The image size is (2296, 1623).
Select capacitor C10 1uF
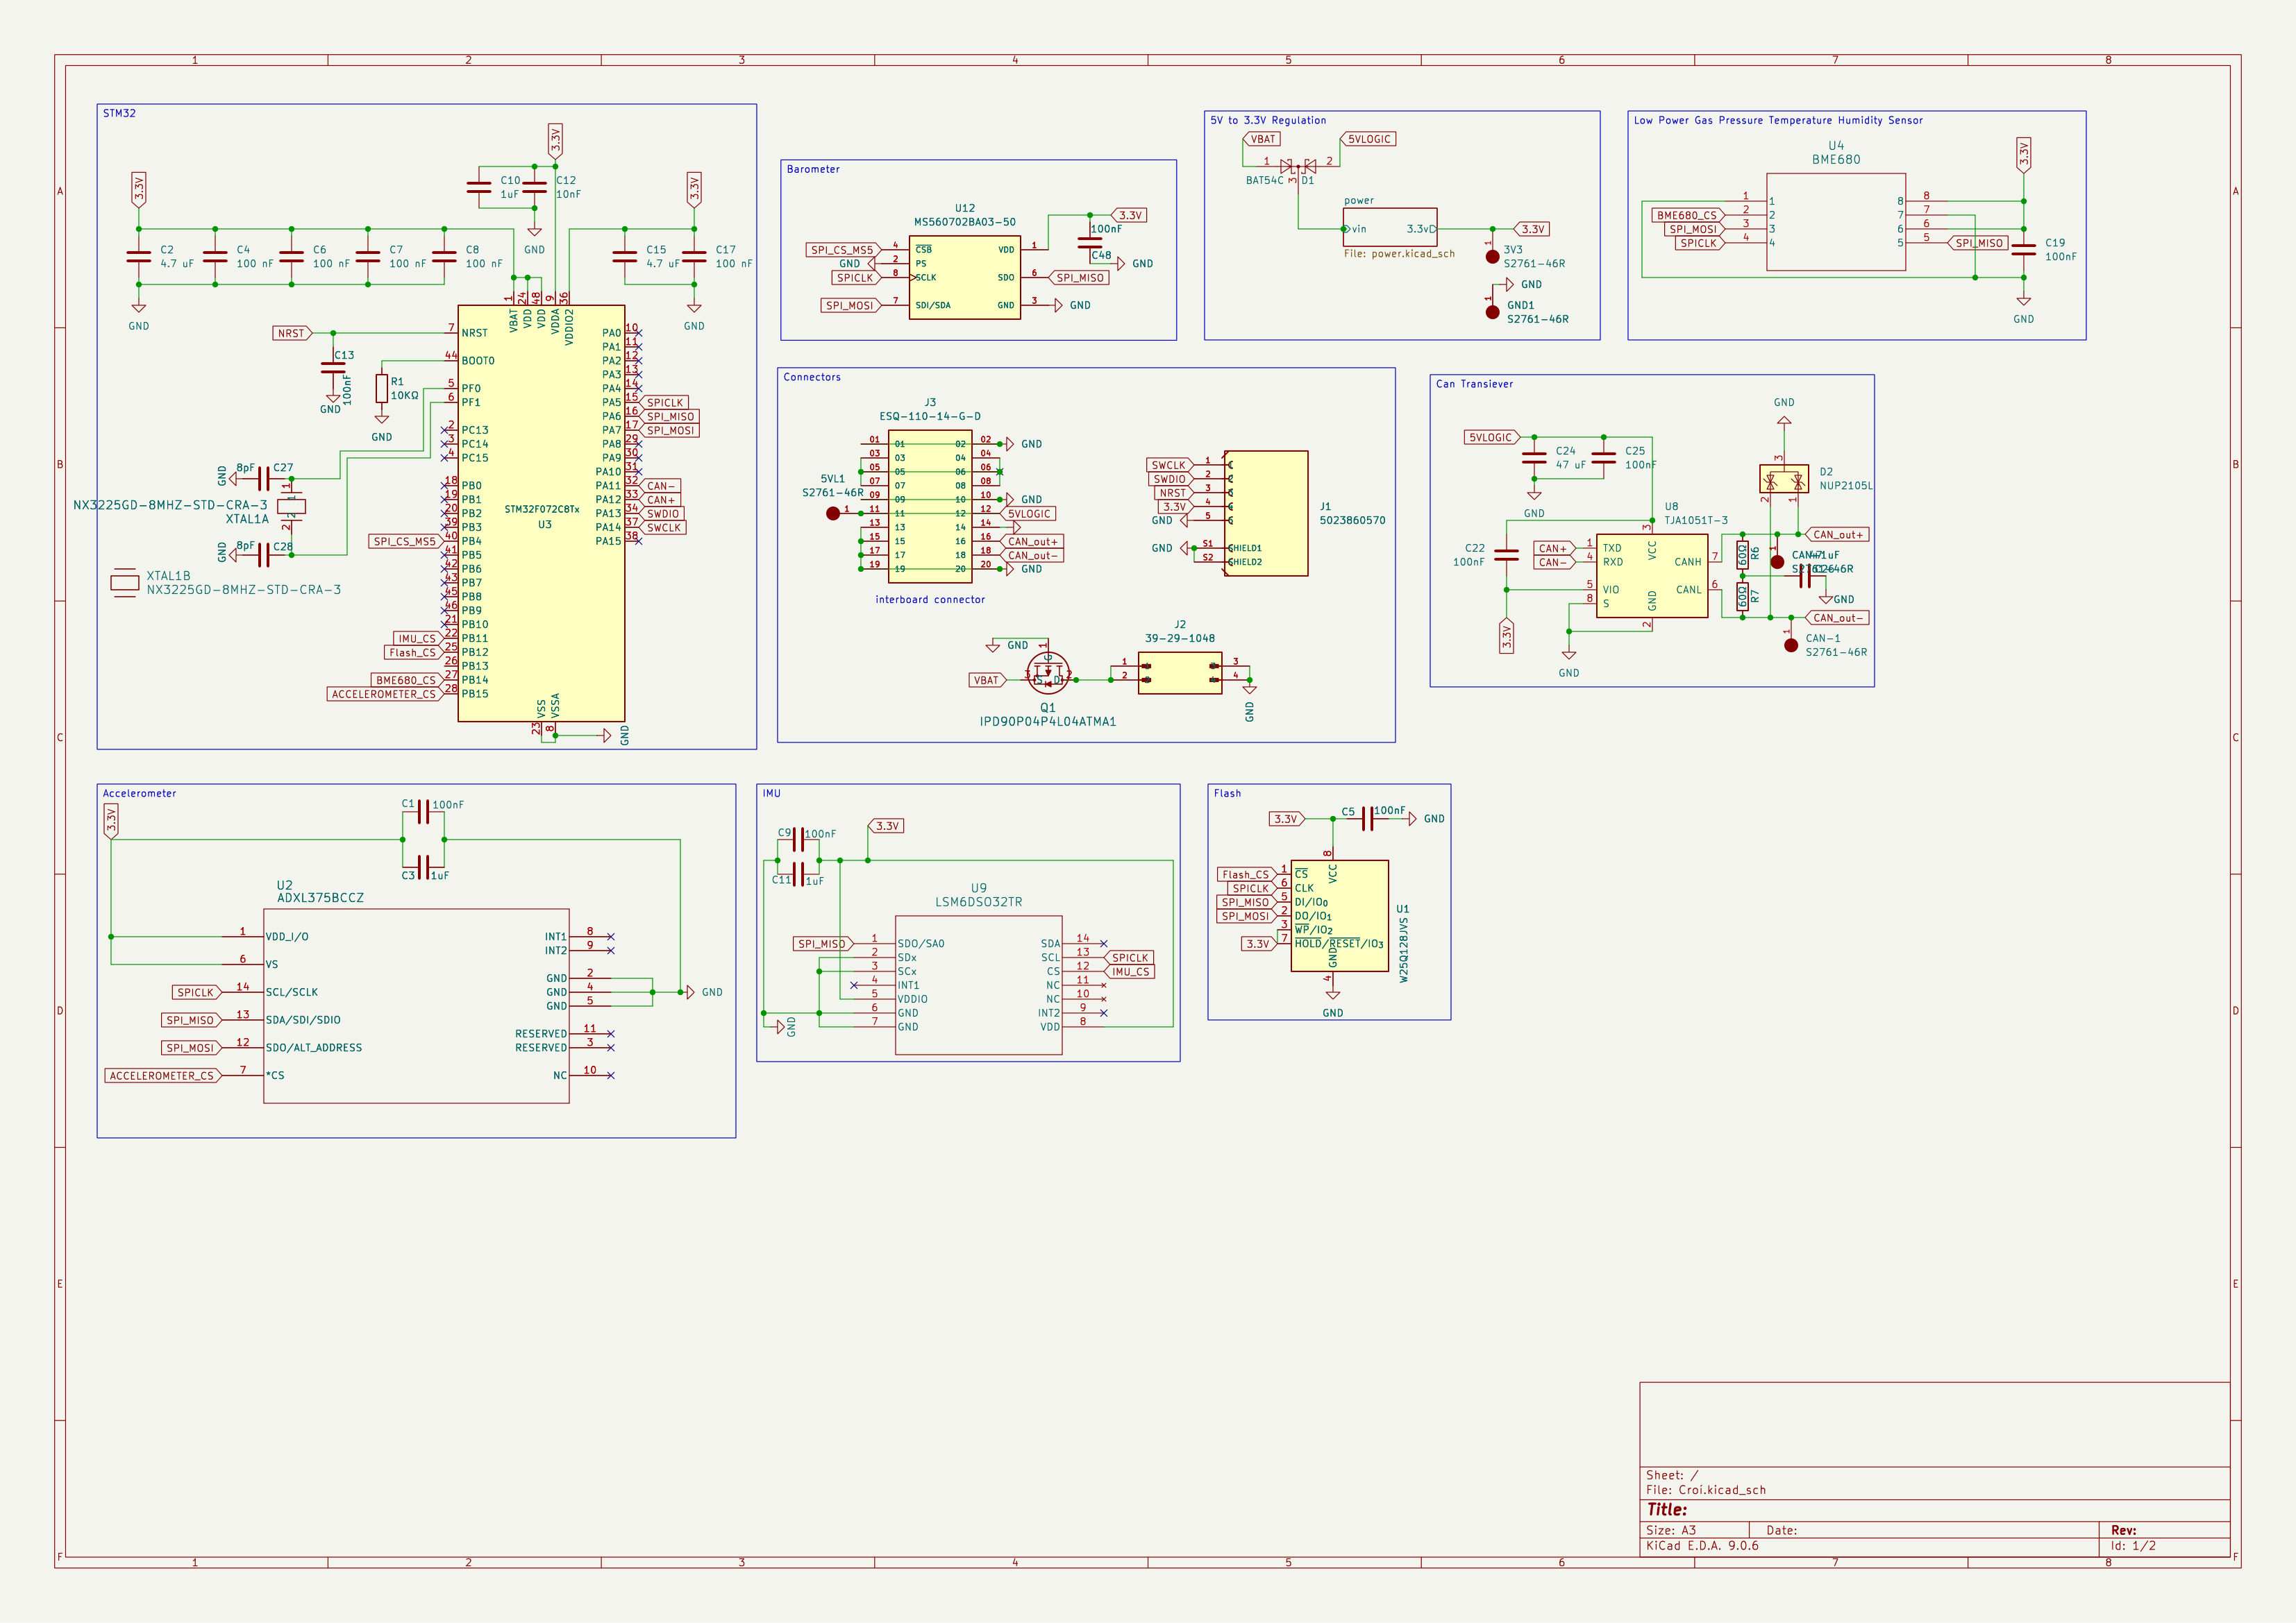coord(479,187)
